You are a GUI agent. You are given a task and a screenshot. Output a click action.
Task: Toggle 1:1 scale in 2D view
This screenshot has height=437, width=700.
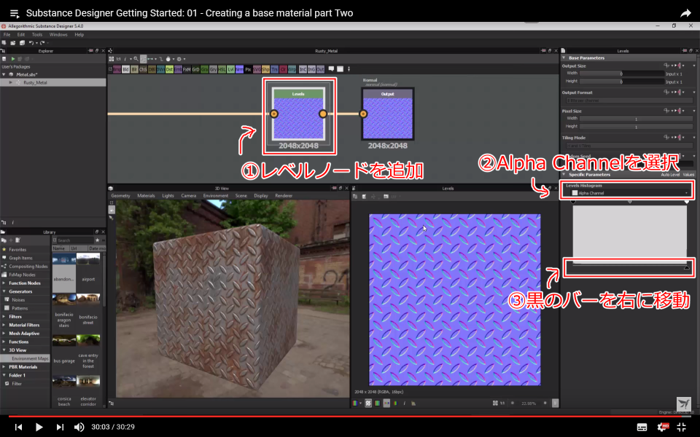(x=502, y=403)
